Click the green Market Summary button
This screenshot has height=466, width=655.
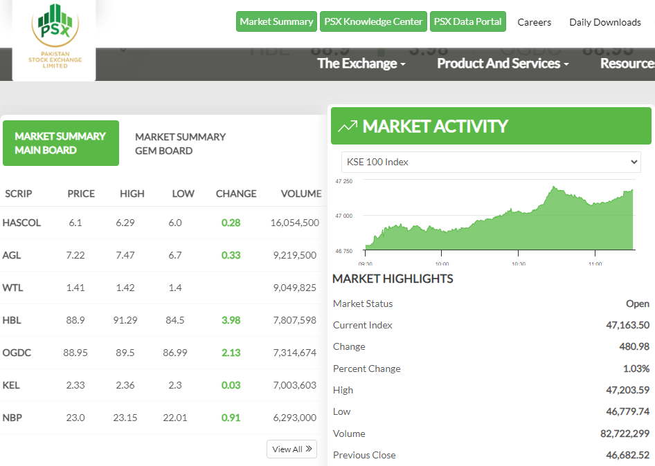(x=276, y=22)
